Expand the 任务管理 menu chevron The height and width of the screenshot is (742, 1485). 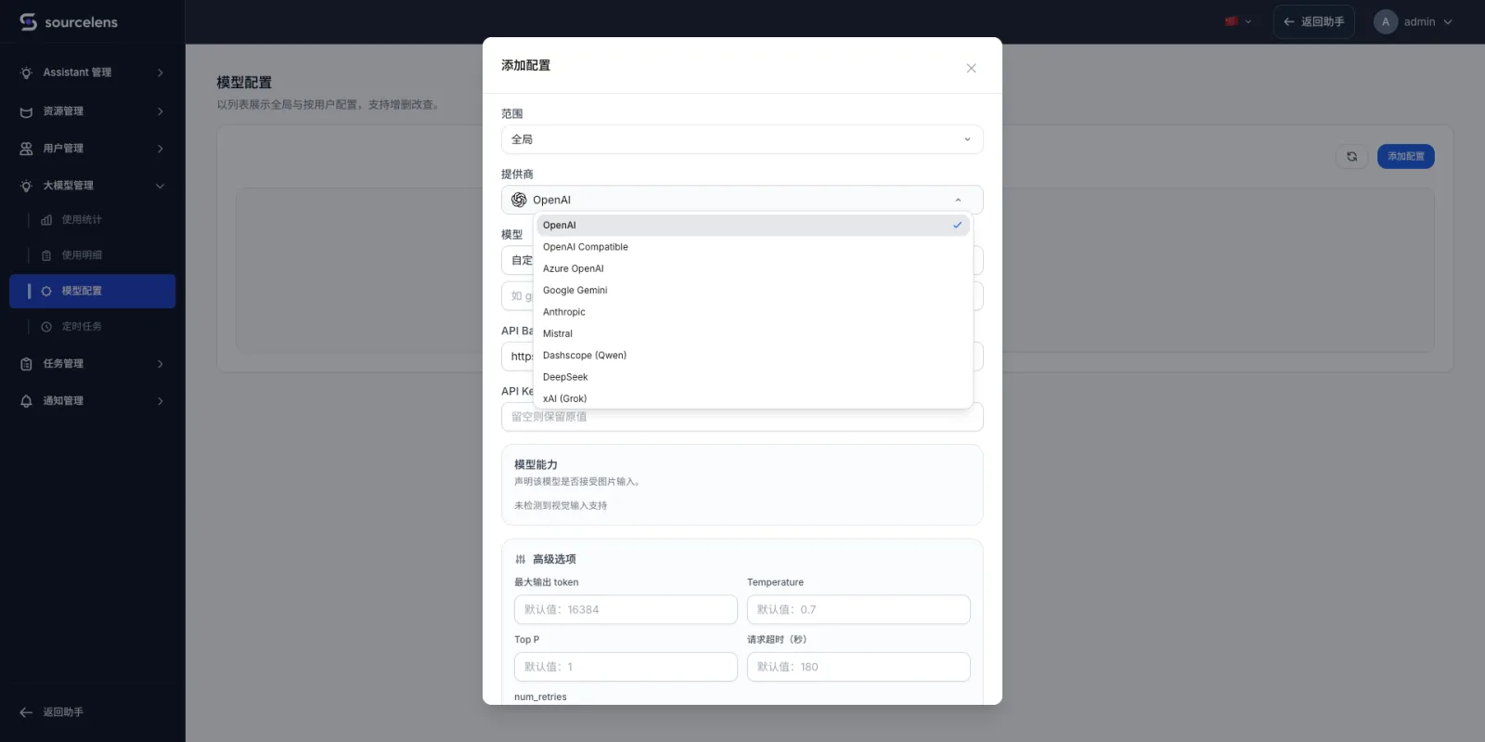click(161, 364)
